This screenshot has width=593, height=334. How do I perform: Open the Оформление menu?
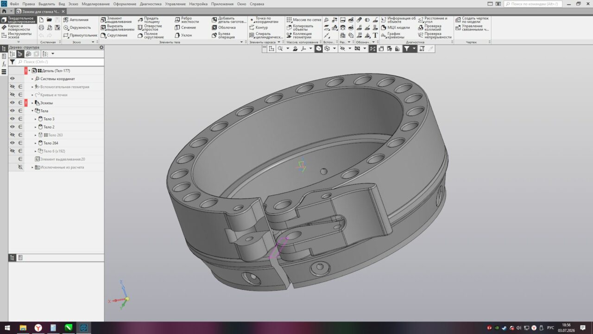click(125, 4)
